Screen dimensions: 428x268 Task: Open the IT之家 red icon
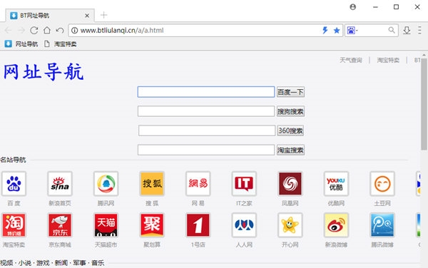(244, 183)
